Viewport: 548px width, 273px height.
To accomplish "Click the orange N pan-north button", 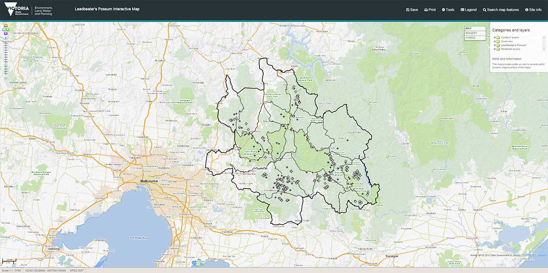I will tap(6, 25).
